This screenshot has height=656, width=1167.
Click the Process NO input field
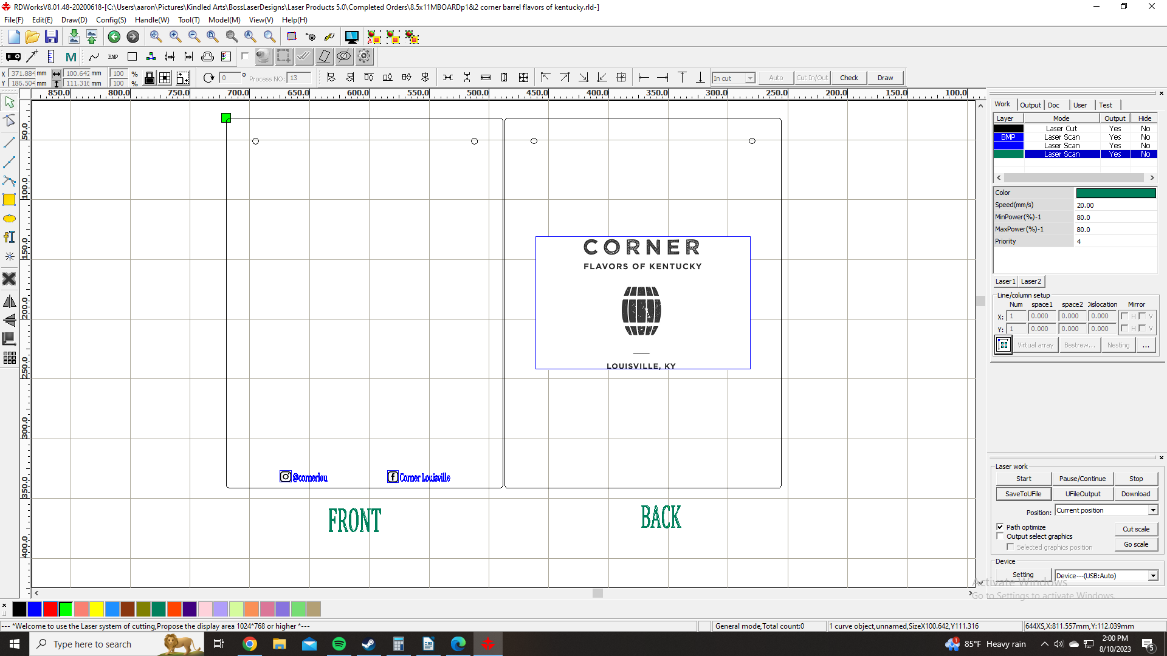click(299, 78)
